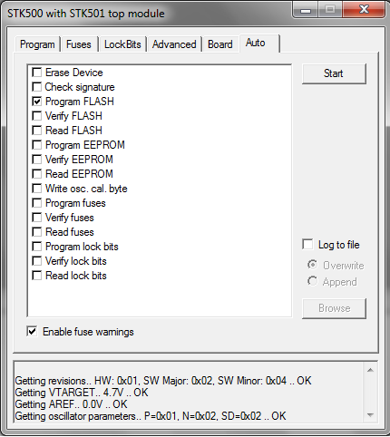Viewport: 390px width, 437px height.
Task: Check the Program fuses box
Action: [37, 203]
